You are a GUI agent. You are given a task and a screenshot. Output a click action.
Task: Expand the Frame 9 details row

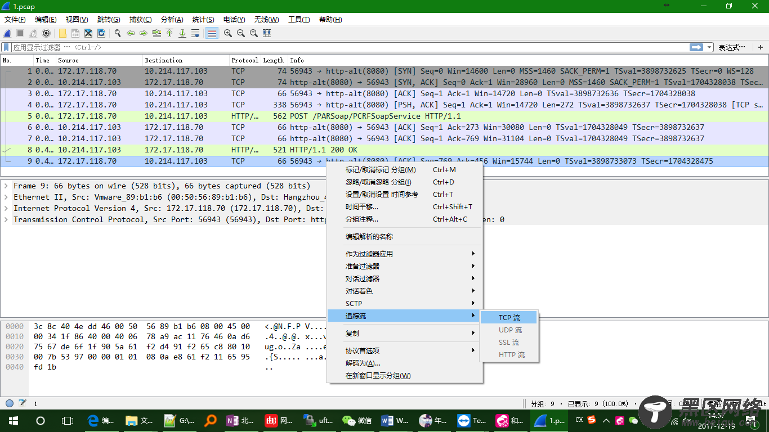click(x=6, y=186)
